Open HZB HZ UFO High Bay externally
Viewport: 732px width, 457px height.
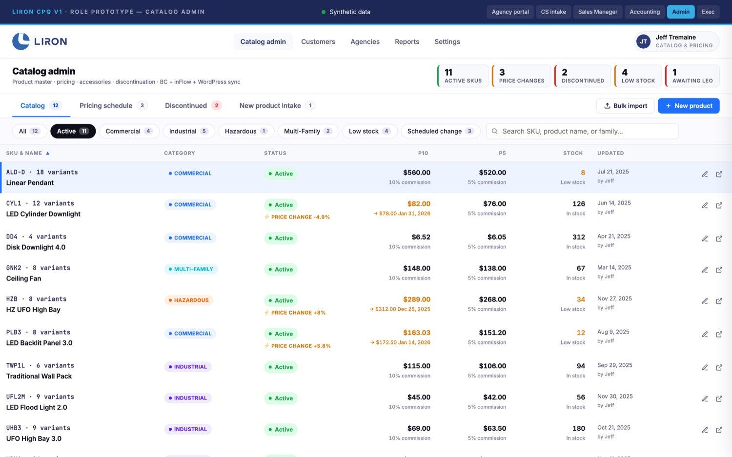click(x=719, y=301)
